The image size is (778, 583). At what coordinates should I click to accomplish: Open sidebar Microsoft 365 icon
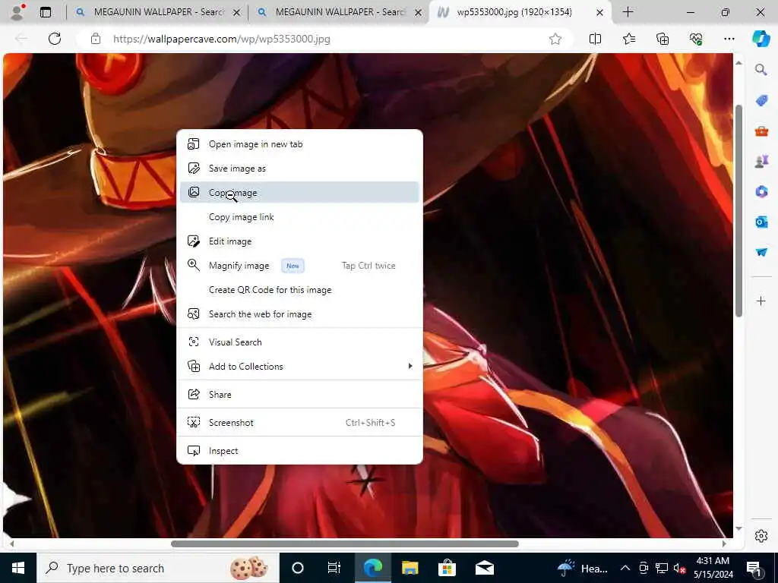pos(761,191)
